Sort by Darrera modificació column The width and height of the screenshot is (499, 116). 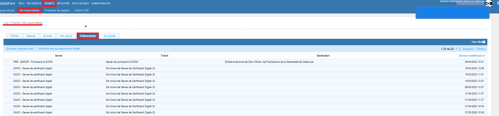point(470,56)
